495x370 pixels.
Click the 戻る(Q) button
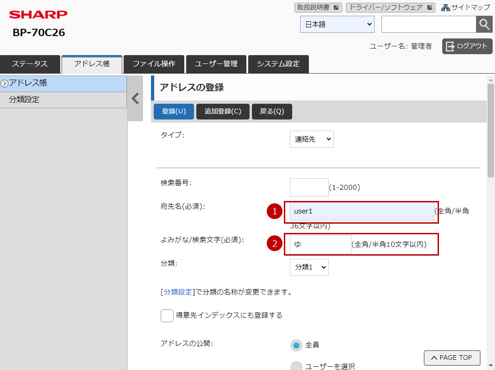pyautogui.click(x=272, y=112)
